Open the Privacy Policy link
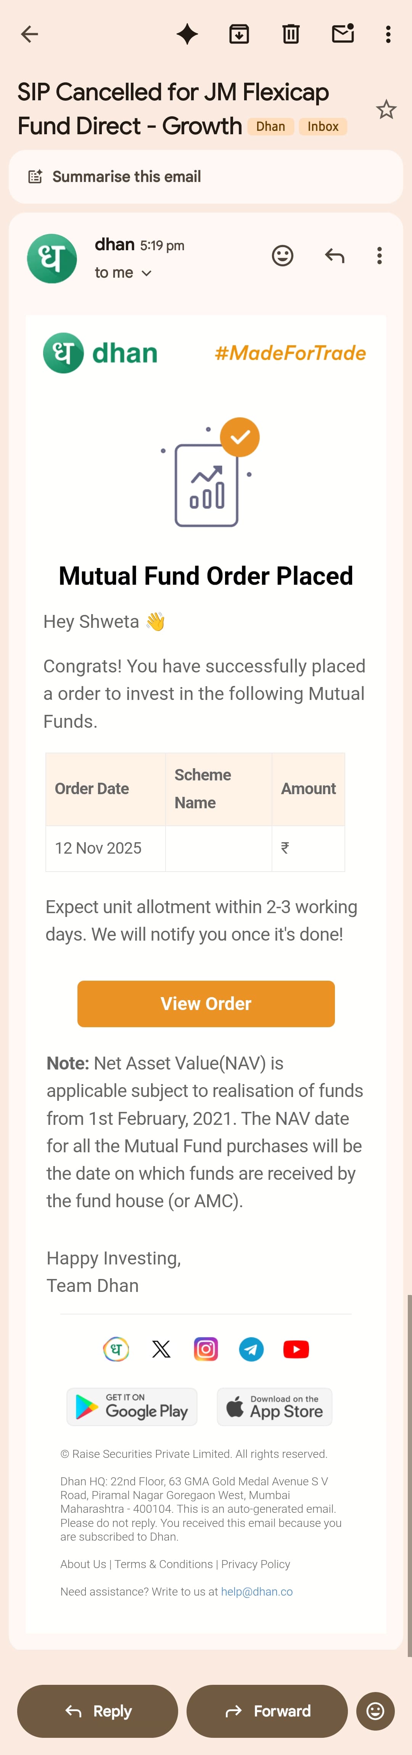412x1755 pixels. coord(255,1564)
